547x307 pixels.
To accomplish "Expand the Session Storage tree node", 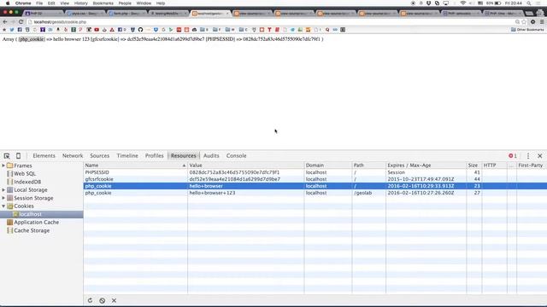I will pos(3,198).
